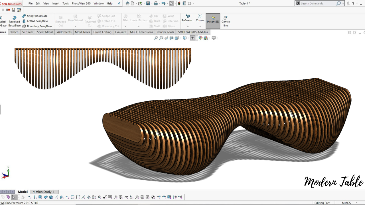Open the SOLIDWORKS Add-Ins tab
The image size is (365, 205).
193,32
